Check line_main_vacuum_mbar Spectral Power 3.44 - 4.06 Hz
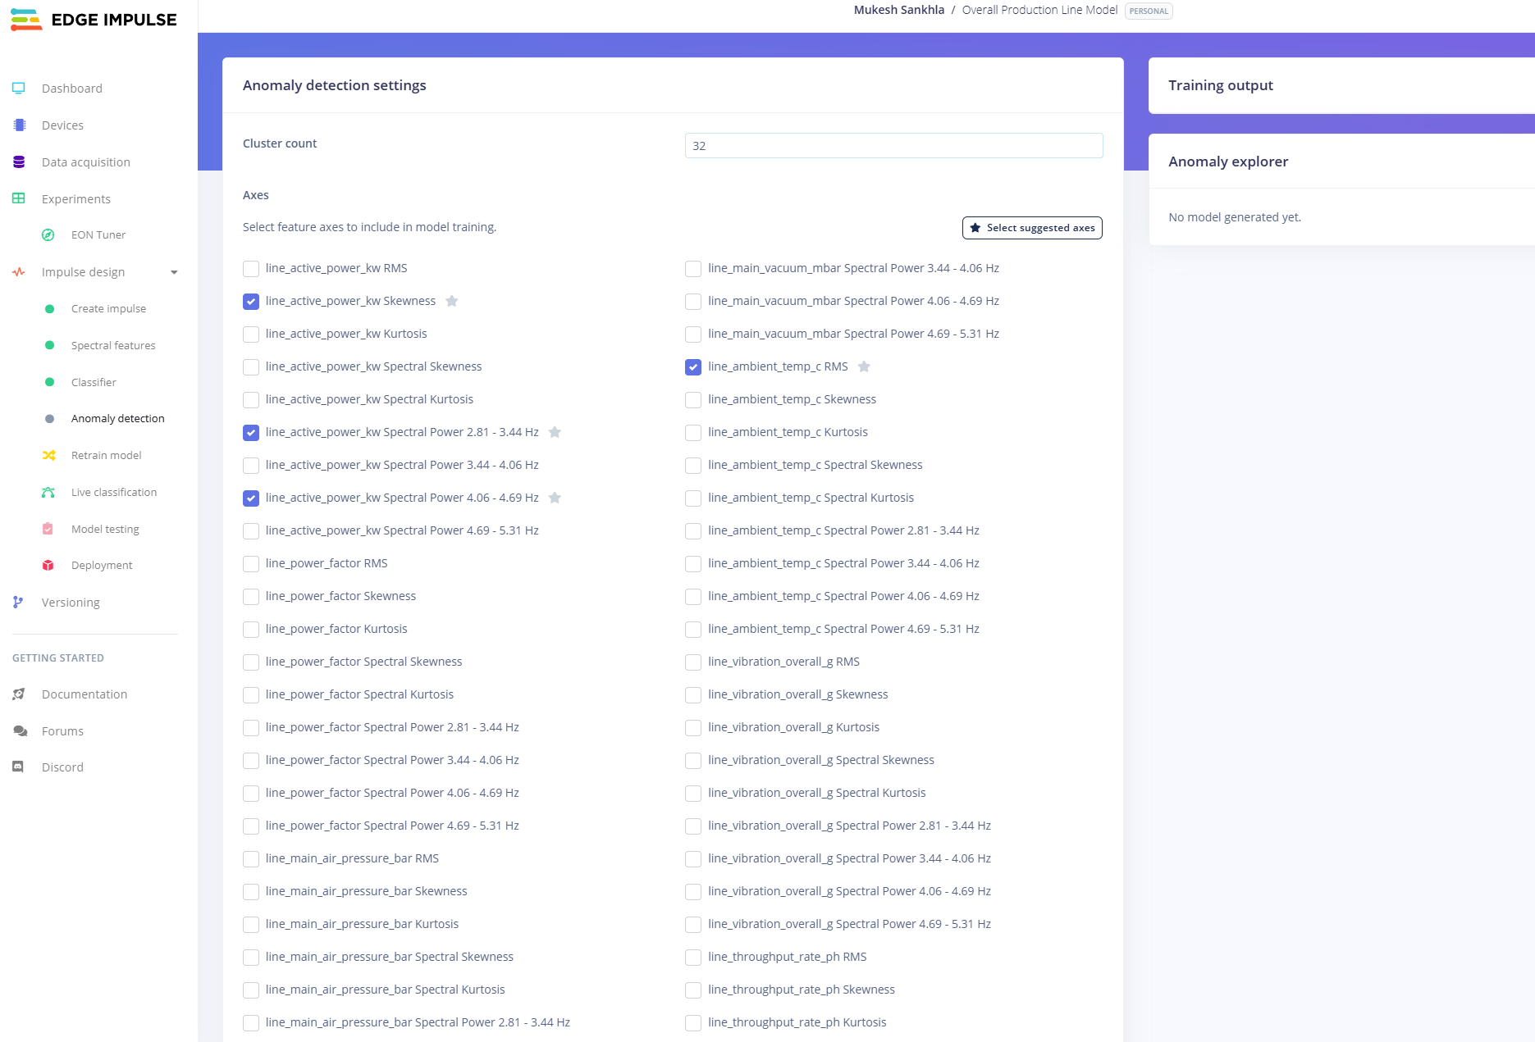The width and height of the screenshot is (1535, 1042). tap(693, 268)
